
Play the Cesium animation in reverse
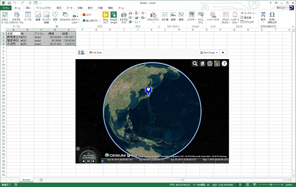[x=83, y=161]
